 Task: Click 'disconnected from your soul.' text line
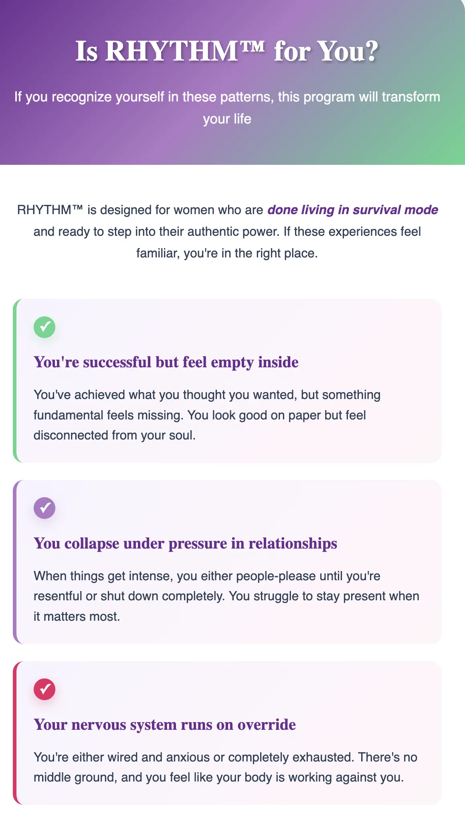115,435
